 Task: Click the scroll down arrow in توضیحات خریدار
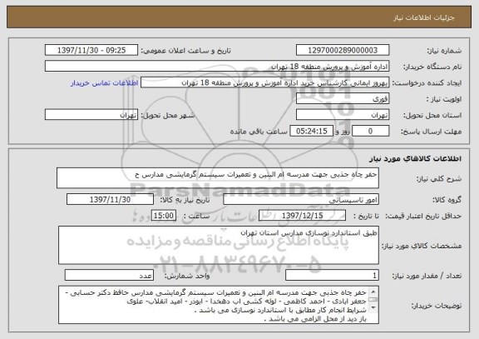click(x=373, y=308)
